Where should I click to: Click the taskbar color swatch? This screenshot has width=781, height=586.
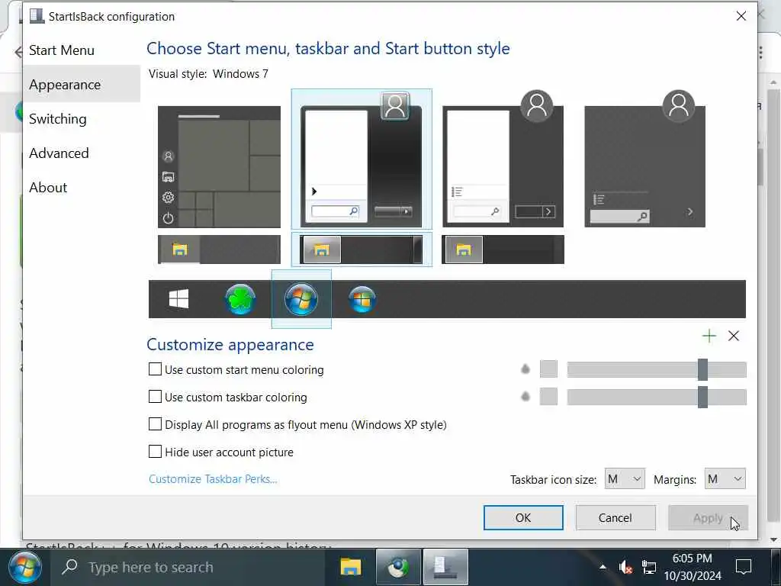coord(548,397)
